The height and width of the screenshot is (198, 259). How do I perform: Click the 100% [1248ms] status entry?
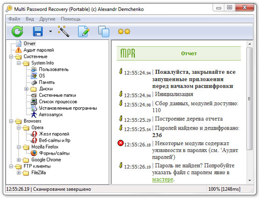[x=224, y=189]
